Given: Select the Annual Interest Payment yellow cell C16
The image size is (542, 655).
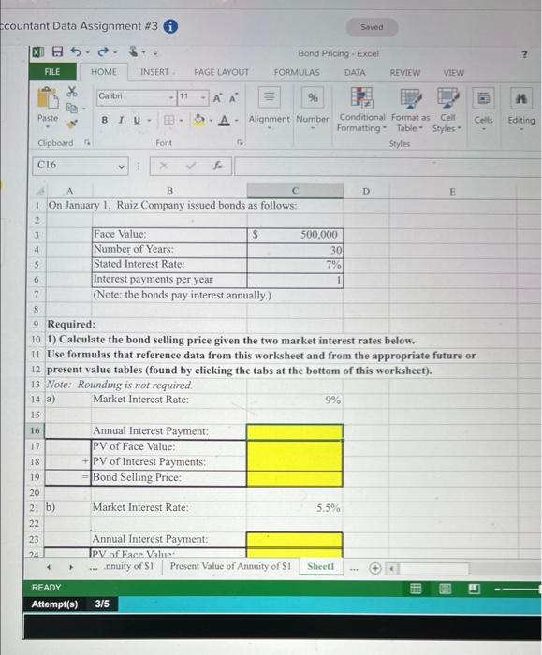Looking at the screenshot, I should 295,432.
